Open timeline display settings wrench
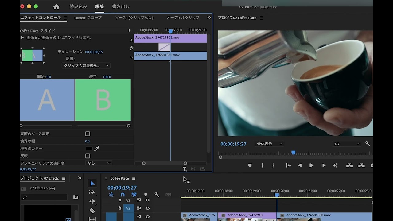393x221 pixels. (x=157, y=195)
